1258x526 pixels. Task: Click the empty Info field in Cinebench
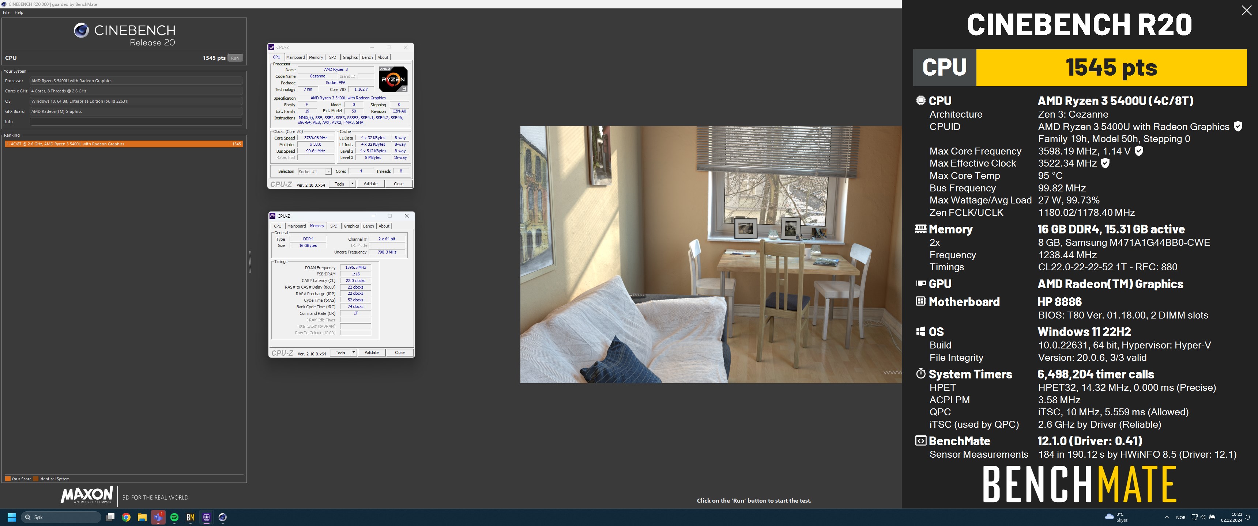click(136, 122)
